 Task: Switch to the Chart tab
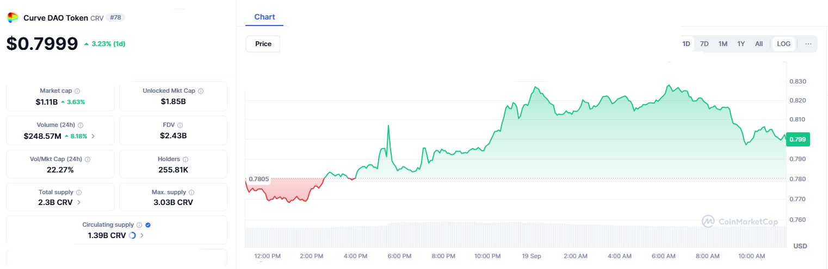pyautogui.click(x=264, y=17)
